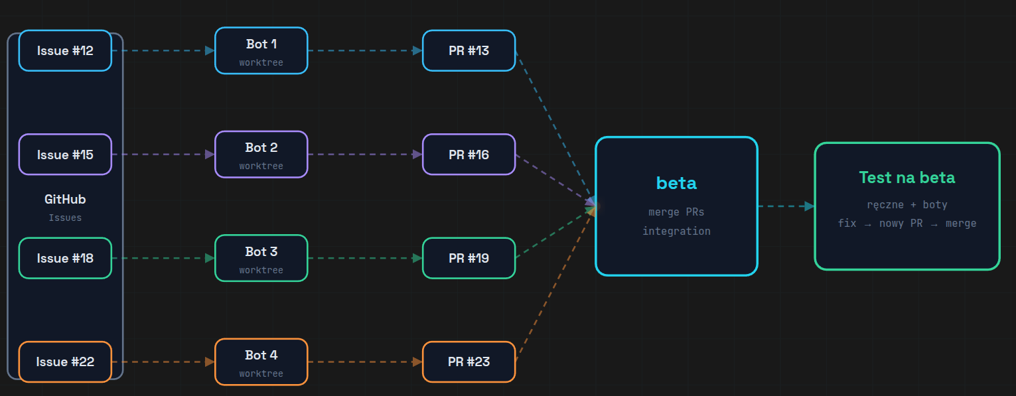Image resolution: width=1016 pixels, height=396 pixels.
Task: Click the Issue #15 node
Action: coord(65,155)
